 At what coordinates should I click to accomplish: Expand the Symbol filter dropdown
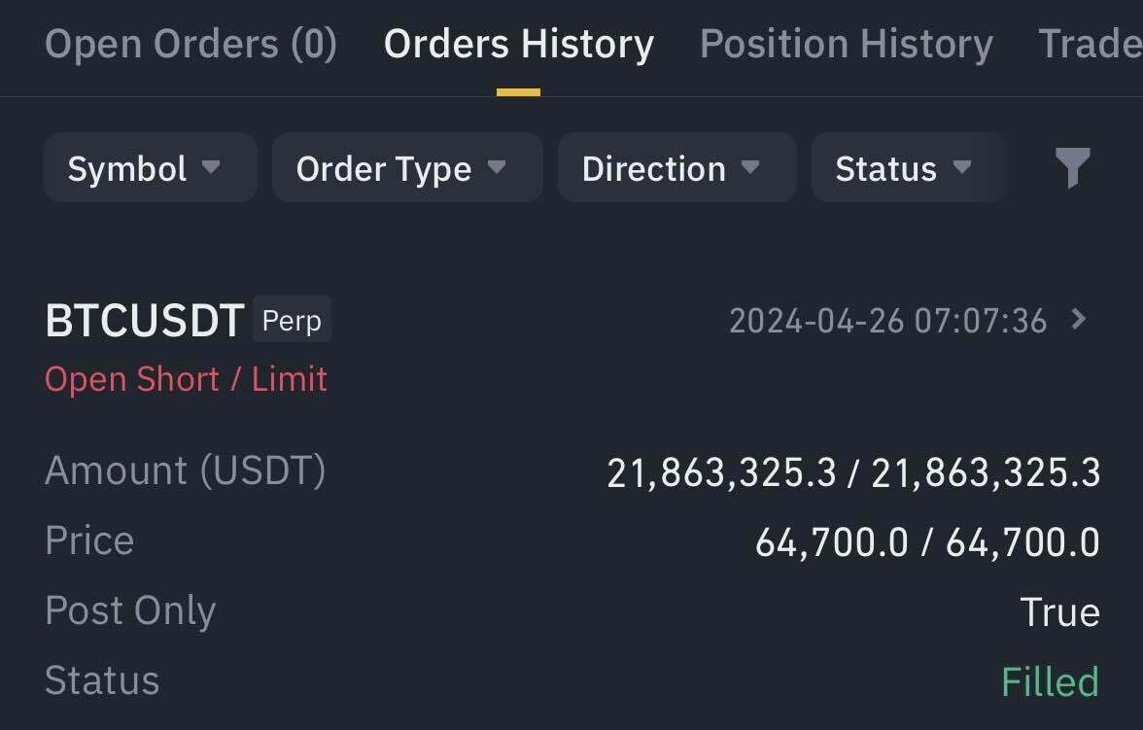[150, 168]
